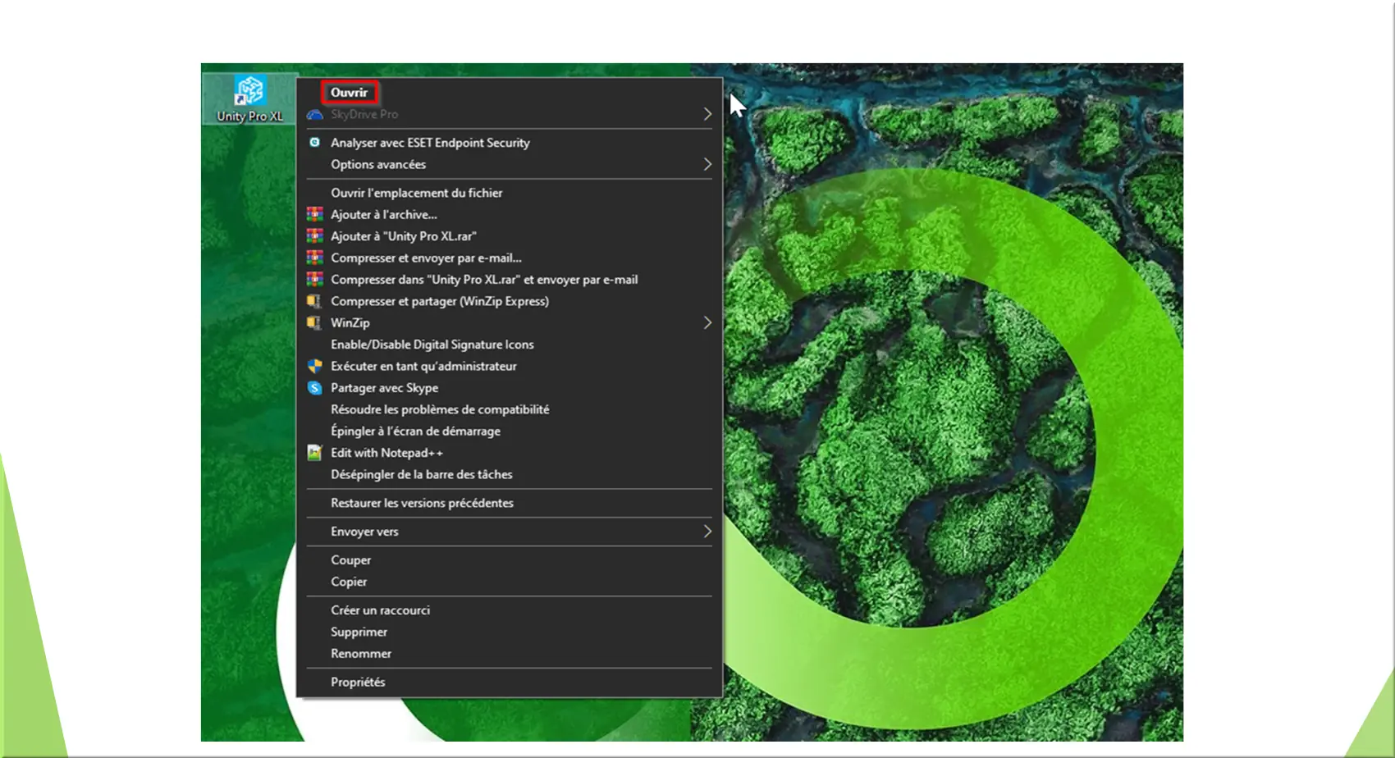Expand the Envoyer vers submenu arrow
This screenshot has width=1395, height=758.
(707, 532)
